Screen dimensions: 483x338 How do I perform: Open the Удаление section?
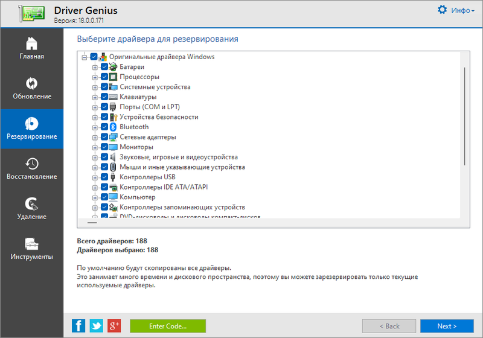click(x=31, y=209)
